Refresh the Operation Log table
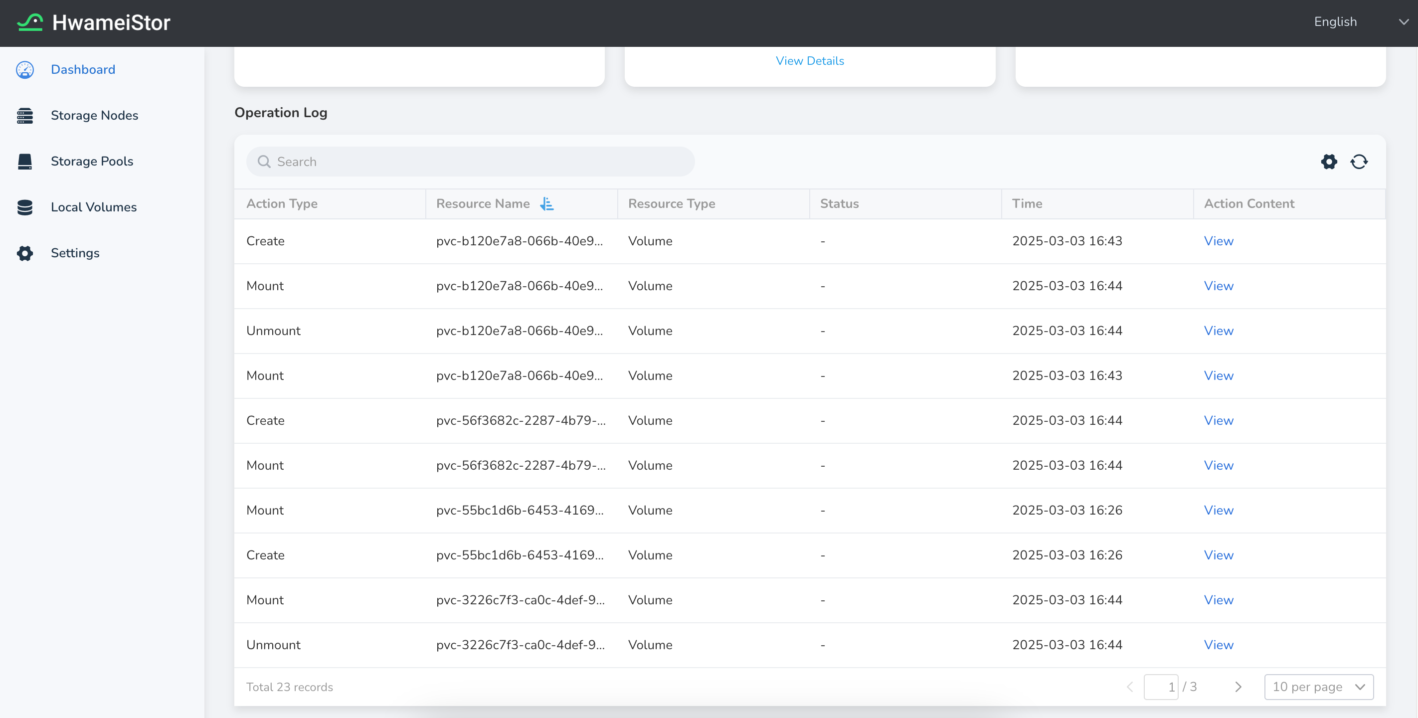 1359,162
